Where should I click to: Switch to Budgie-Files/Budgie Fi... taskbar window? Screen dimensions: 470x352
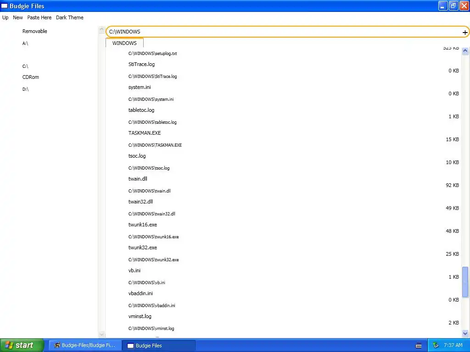[85, 345]
